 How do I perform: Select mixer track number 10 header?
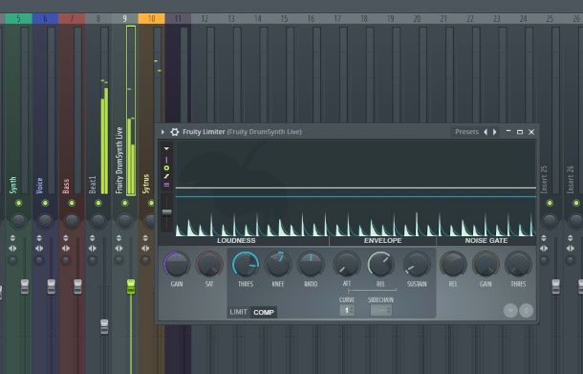151,18
